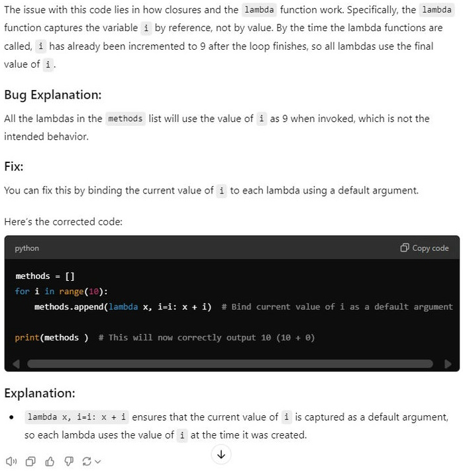Click the 'Fix:' heading
The width and height of the screenshot is (463, 471).
[x=14, y=166]
